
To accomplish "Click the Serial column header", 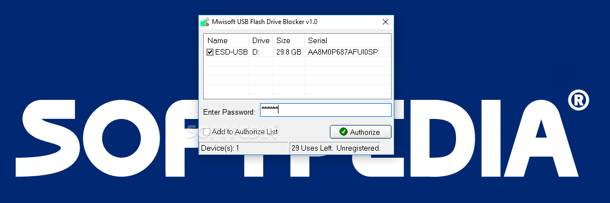I will (x=348, y=40).
